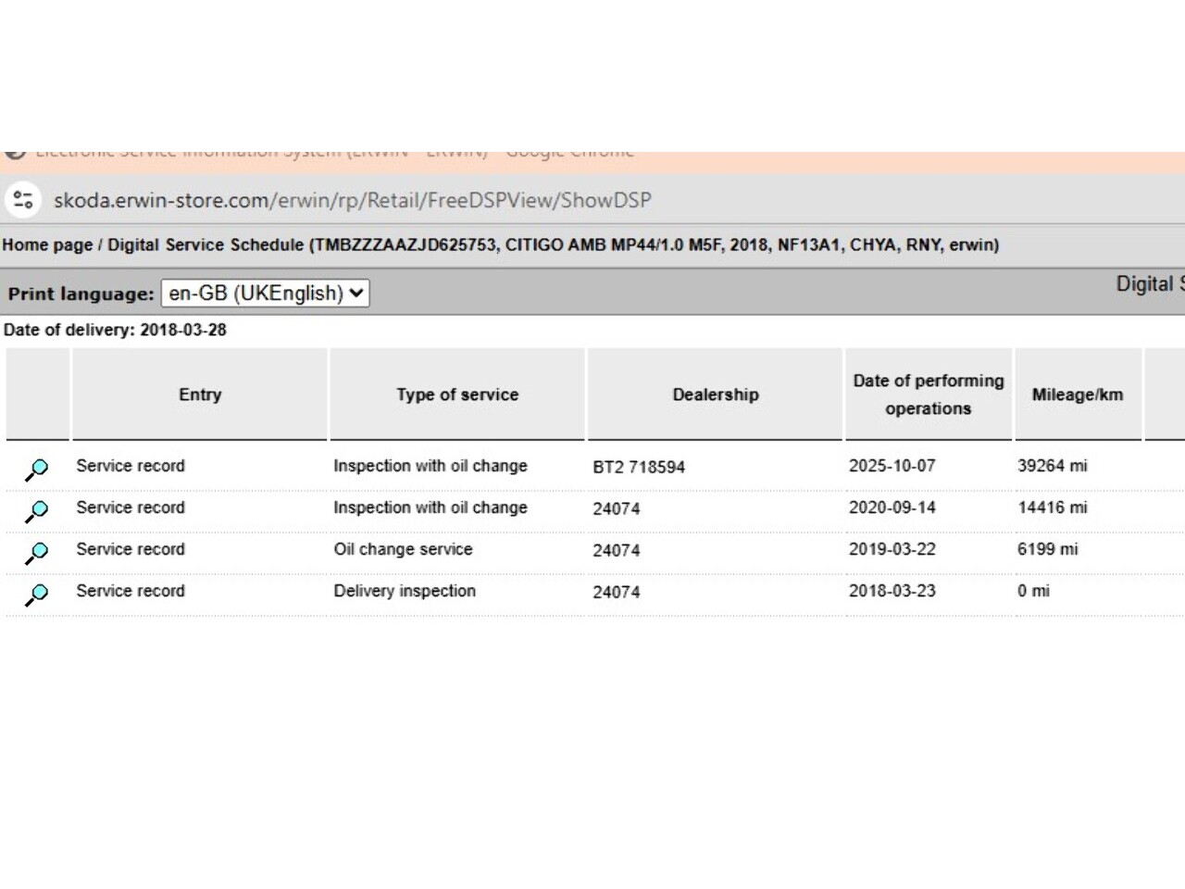The height and width of the screenshot is (889, 1185).
Task: Select the Dealership column header
Action: coord(716,394)
